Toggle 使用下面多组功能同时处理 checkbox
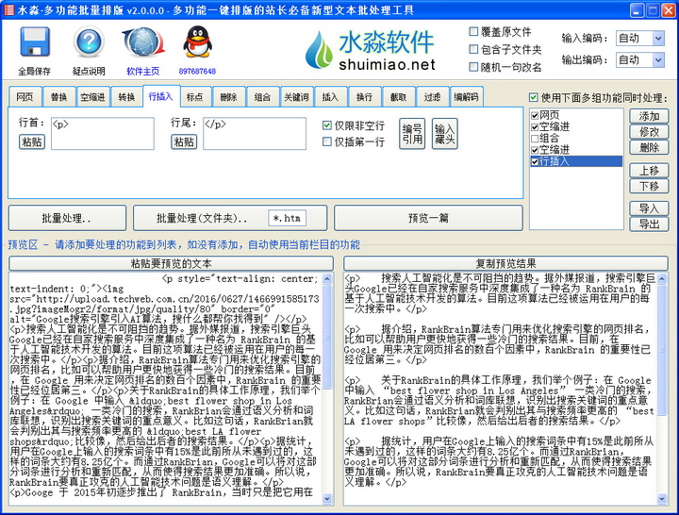Viewport: 679px width, 515px height. 534,97
